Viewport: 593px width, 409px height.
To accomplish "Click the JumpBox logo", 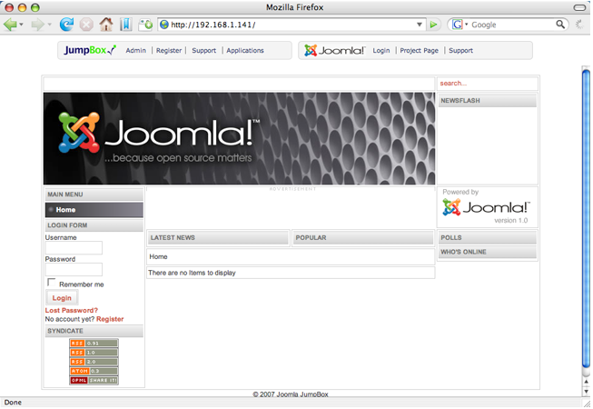I will (x=90, y=50).
